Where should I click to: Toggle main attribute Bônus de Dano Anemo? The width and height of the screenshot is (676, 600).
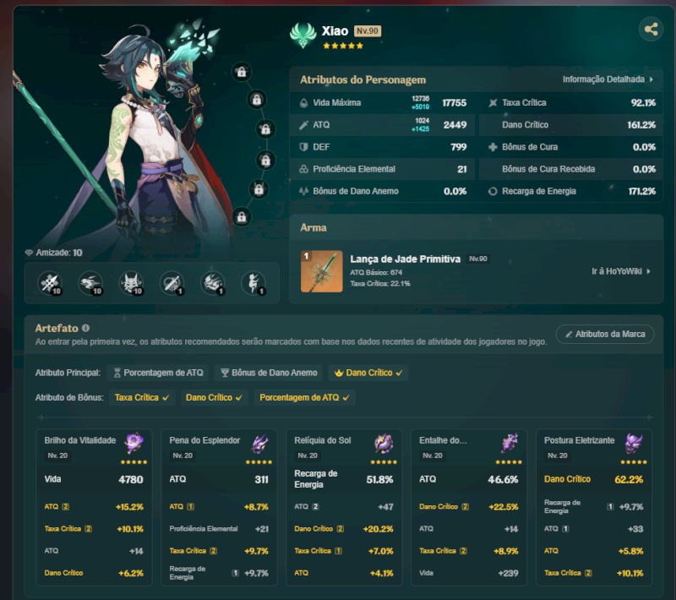click(x=269, y=373)
